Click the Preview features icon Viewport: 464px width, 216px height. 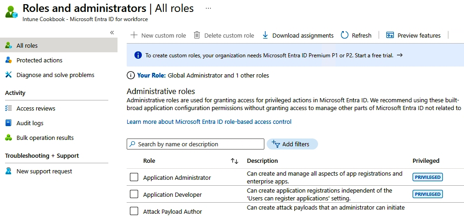click(390, 35)
